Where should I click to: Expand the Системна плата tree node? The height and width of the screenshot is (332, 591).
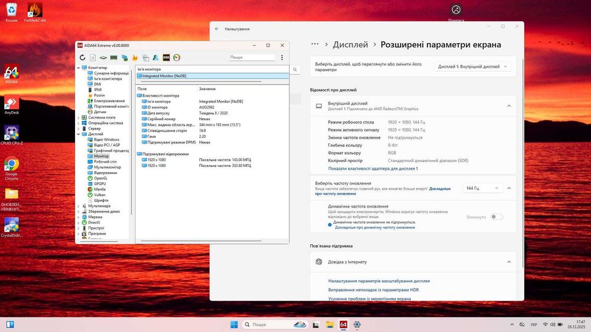pyautogui.click(x=79, y=117)
